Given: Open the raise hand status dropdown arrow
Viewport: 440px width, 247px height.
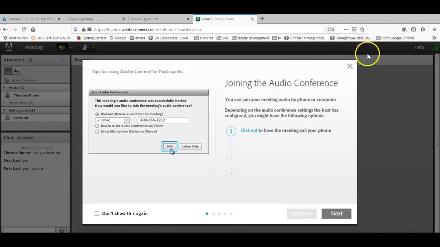Looking at the screenshot, I should point(93,47).
